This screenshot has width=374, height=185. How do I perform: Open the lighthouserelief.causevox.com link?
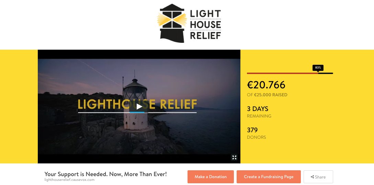pyautogui.click(x=69, y=180)
